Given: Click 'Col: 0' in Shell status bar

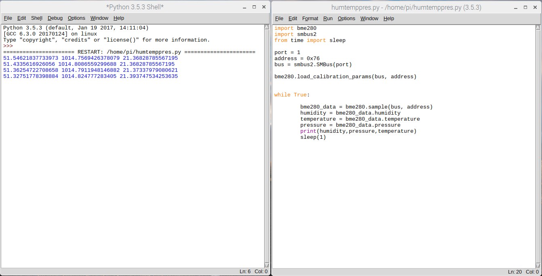Looking at the screenshot, I should coord(261,272).
